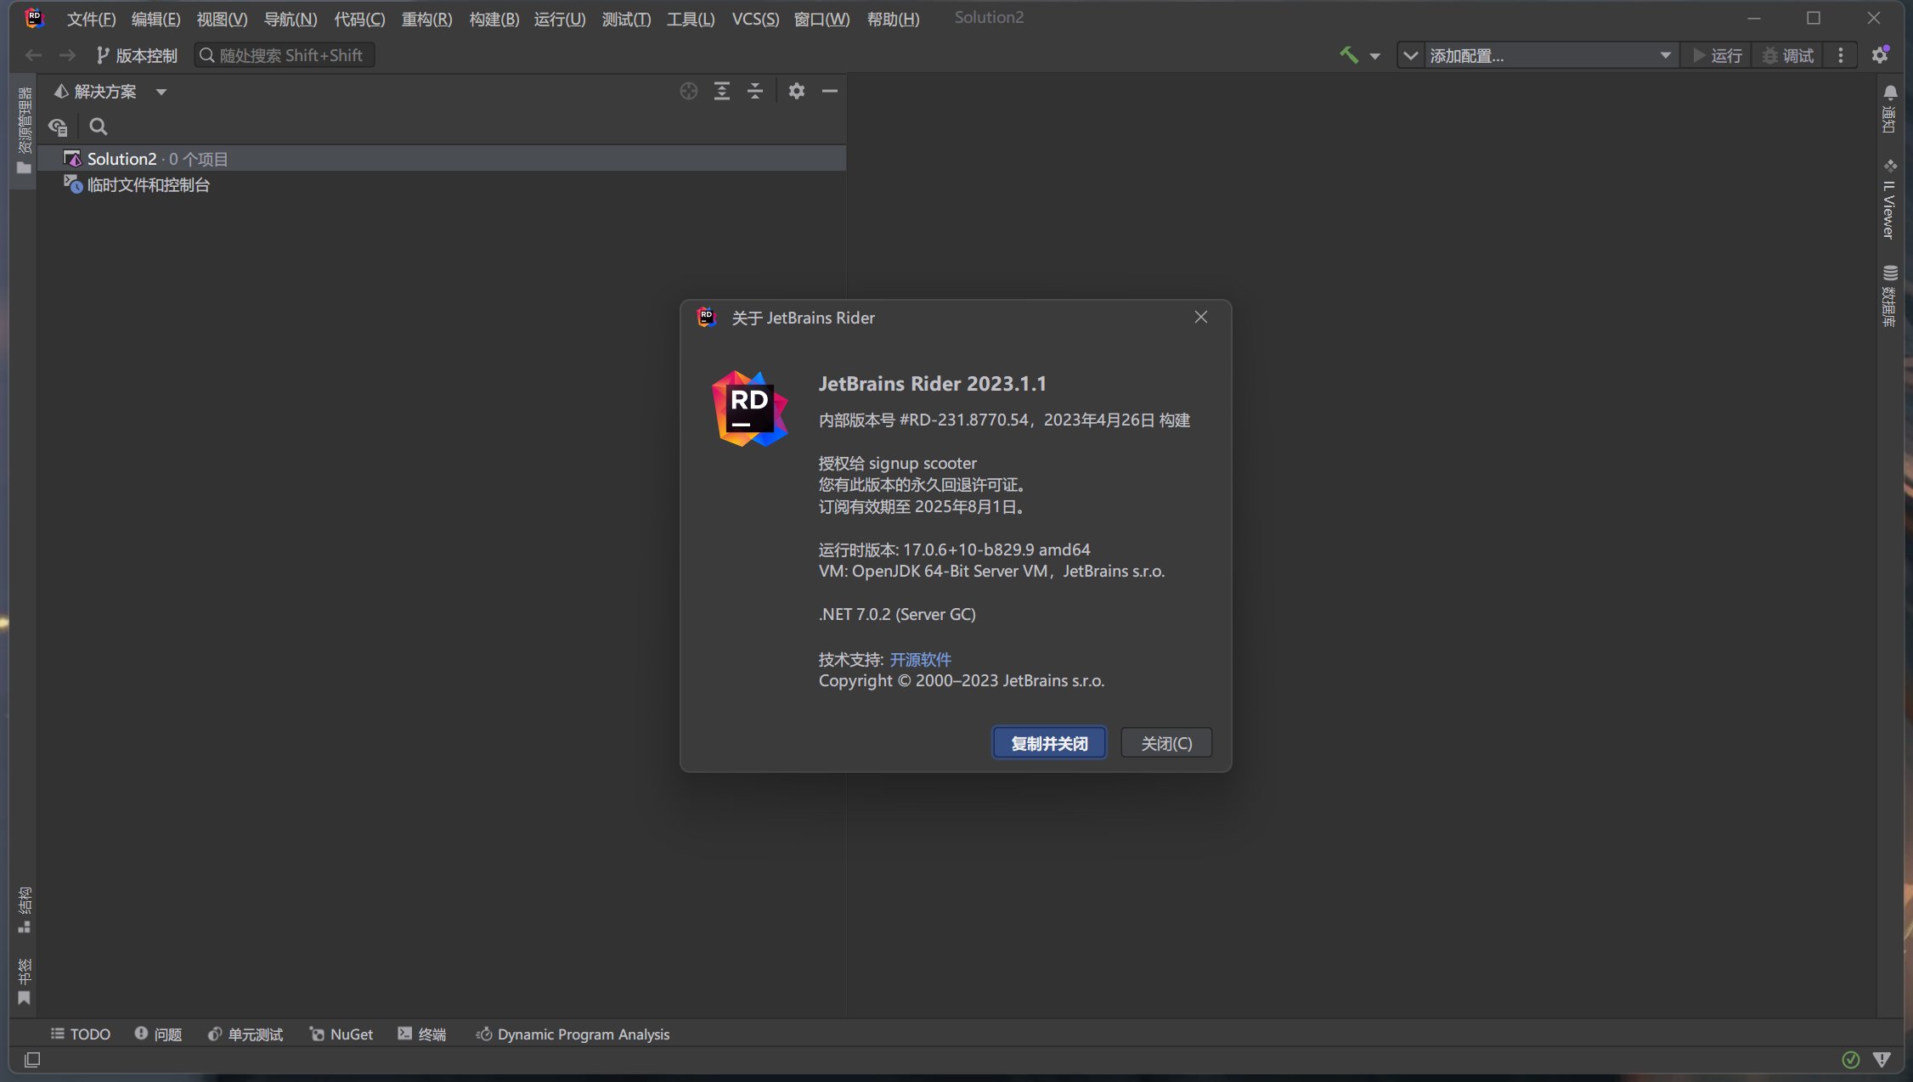Open the VCS(S) menu
This screenshot has height=1082, width=1913.
point(755,19)
